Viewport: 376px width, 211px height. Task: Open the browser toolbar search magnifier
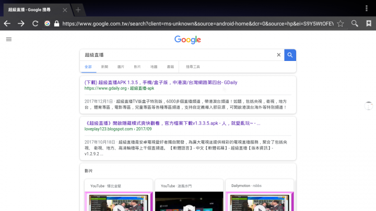click(355, 23)
